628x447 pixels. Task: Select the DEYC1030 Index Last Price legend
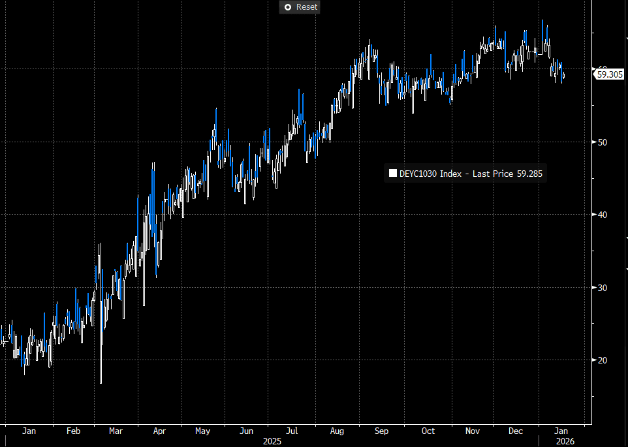465,174
